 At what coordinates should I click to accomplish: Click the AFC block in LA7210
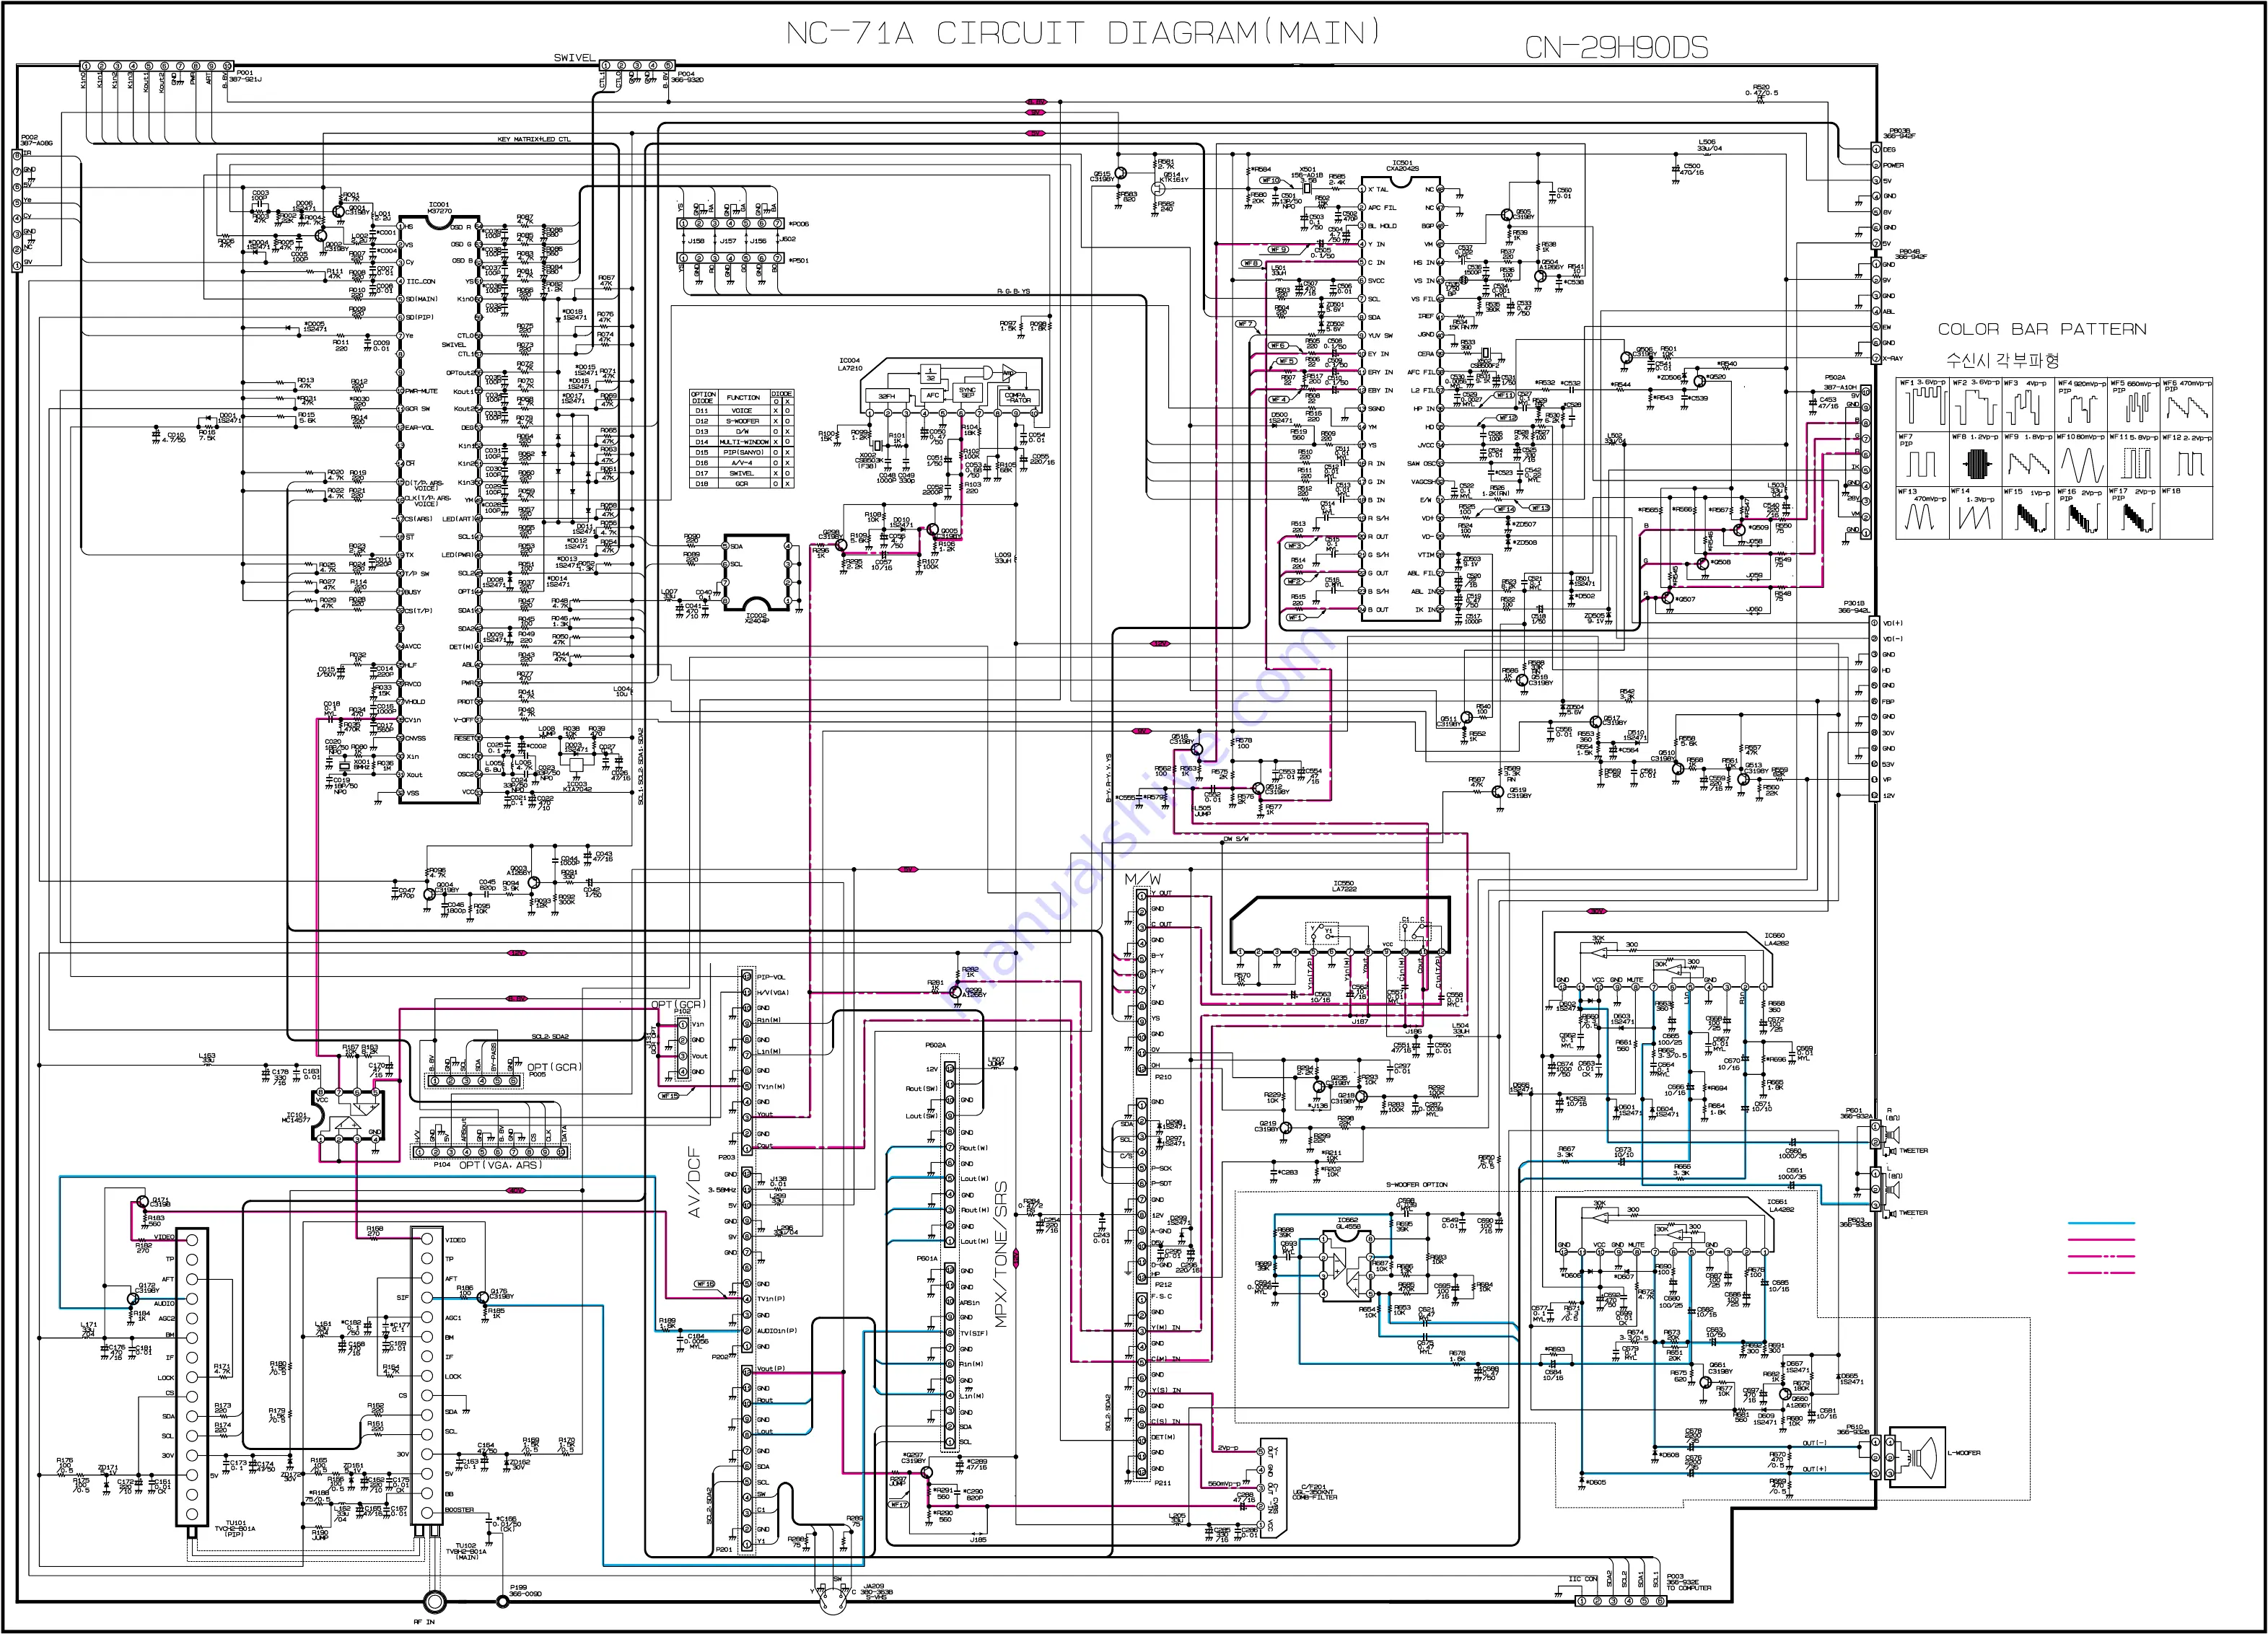[933, 395]
